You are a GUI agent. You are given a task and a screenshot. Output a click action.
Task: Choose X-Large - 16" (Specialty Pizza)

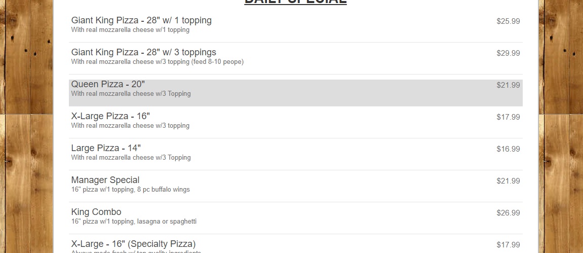tap(133, 244)
